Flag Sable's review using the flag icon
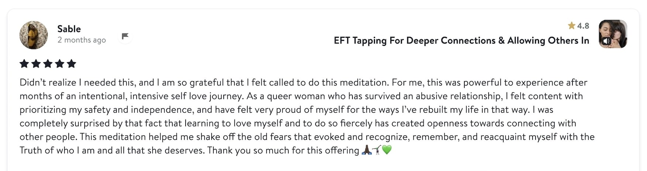647x171 pixels. [125, 36]
